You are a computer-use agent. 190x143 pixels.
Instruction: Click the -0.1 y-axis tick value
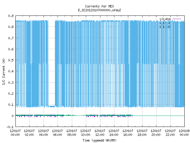[10, 127]
